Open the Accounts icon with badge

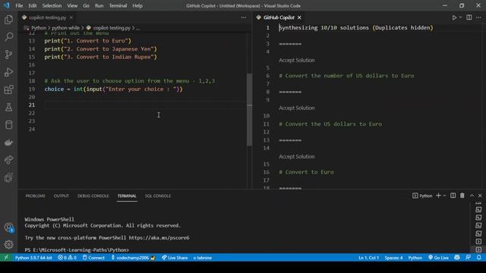8,227
